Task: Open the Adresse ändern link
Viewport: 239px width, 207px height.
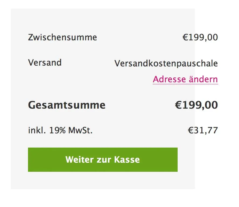Action: 185,79
